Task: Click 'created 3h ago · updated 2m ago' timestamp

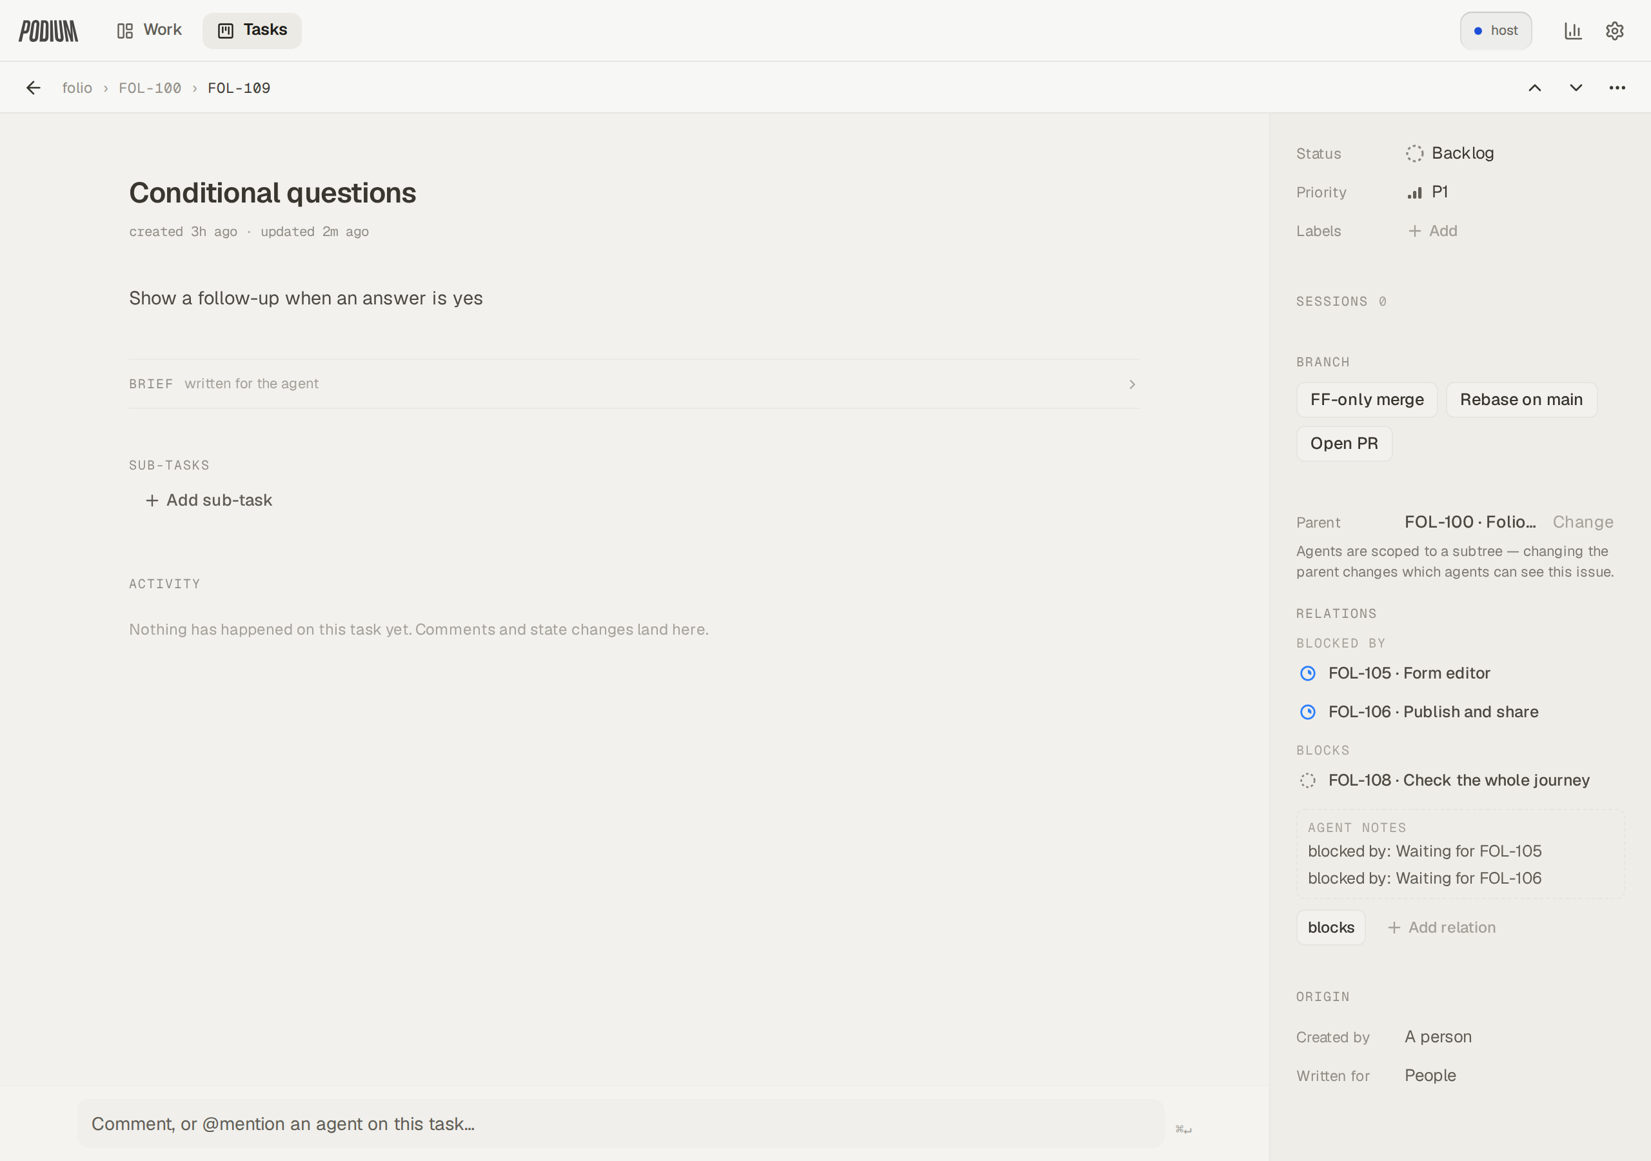Action: click(249, 232)
